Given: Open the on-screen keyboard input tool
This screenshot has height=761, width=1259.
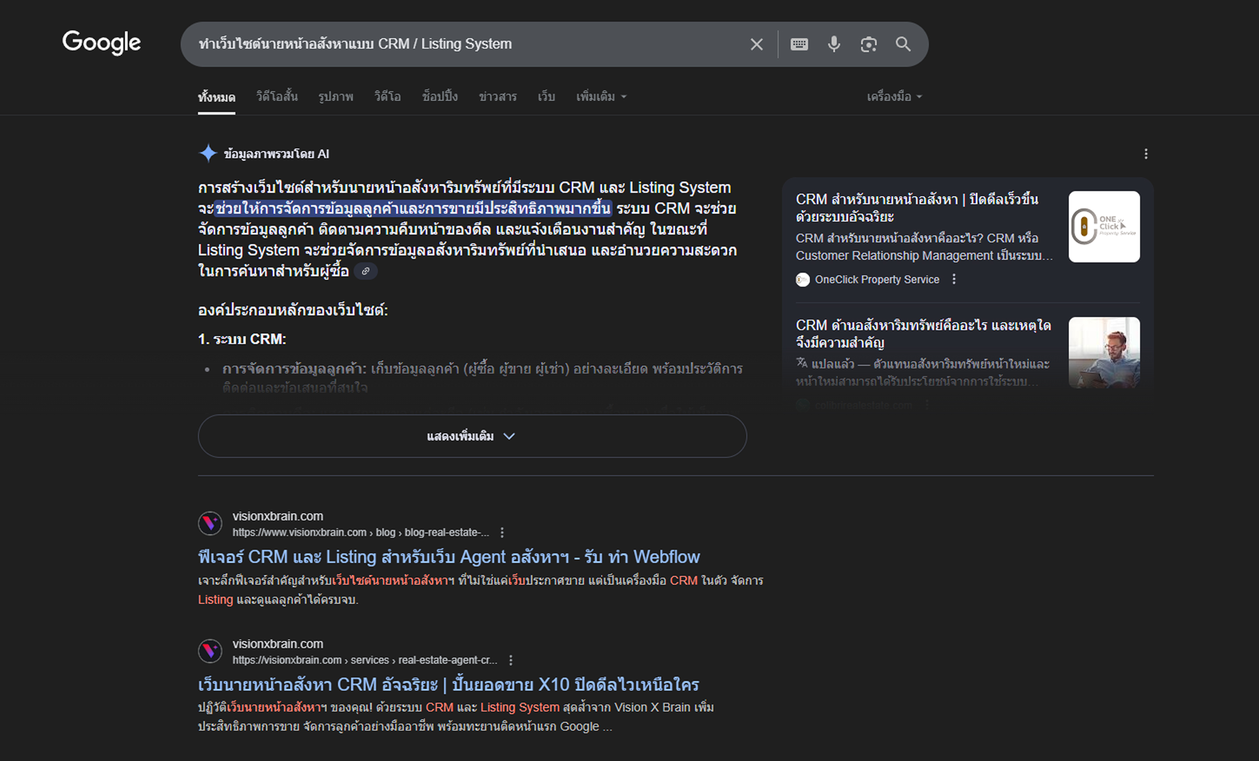Looking at the screenshot, I should 799,44.
